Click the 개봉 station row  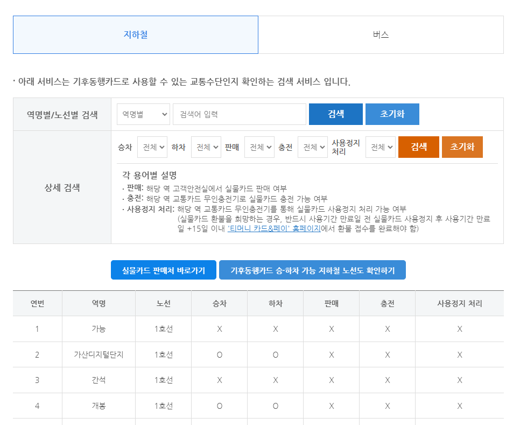point(99,406)
